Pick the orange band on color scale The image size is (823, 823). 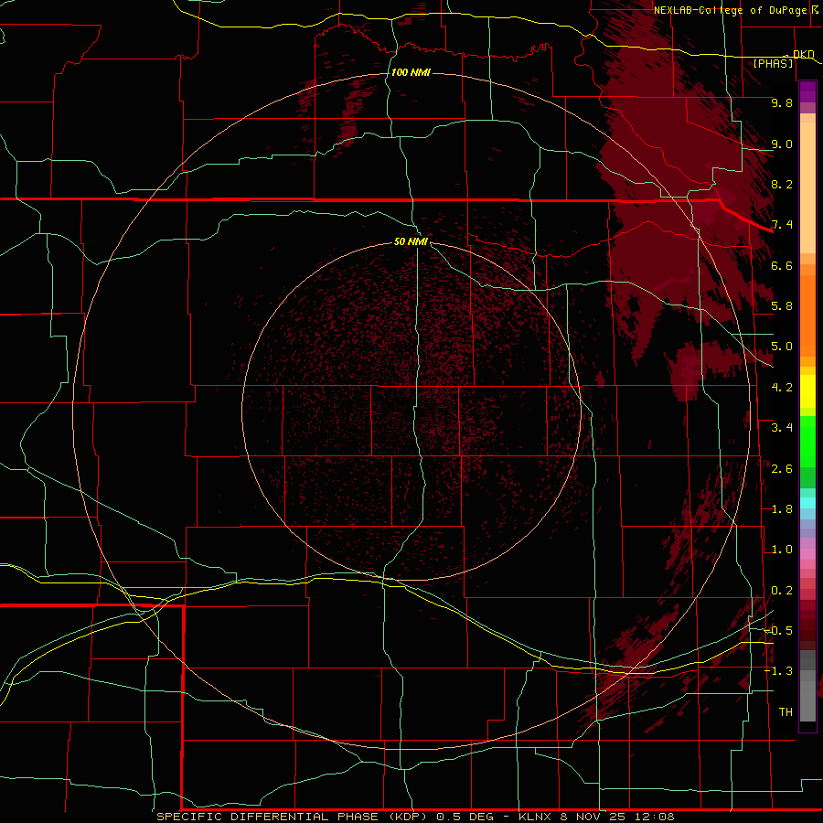807,310
